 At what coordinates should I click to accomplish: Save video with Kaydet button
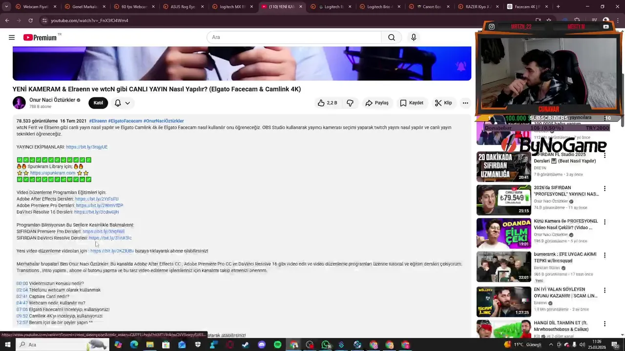tap(412, 103)
